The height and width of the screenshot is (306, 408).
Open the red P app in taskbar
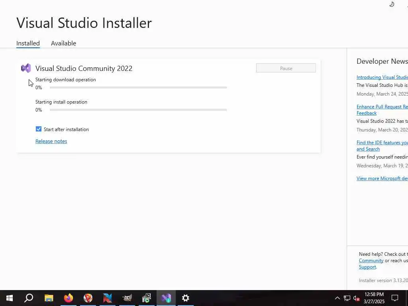tap(88, 298)
